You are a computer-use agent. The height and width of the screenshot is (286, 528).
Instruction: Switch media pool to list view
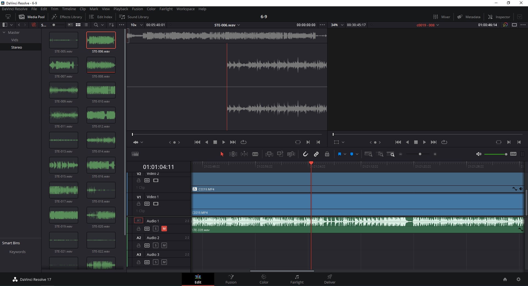pyautogui.click(x=86, y=25)
